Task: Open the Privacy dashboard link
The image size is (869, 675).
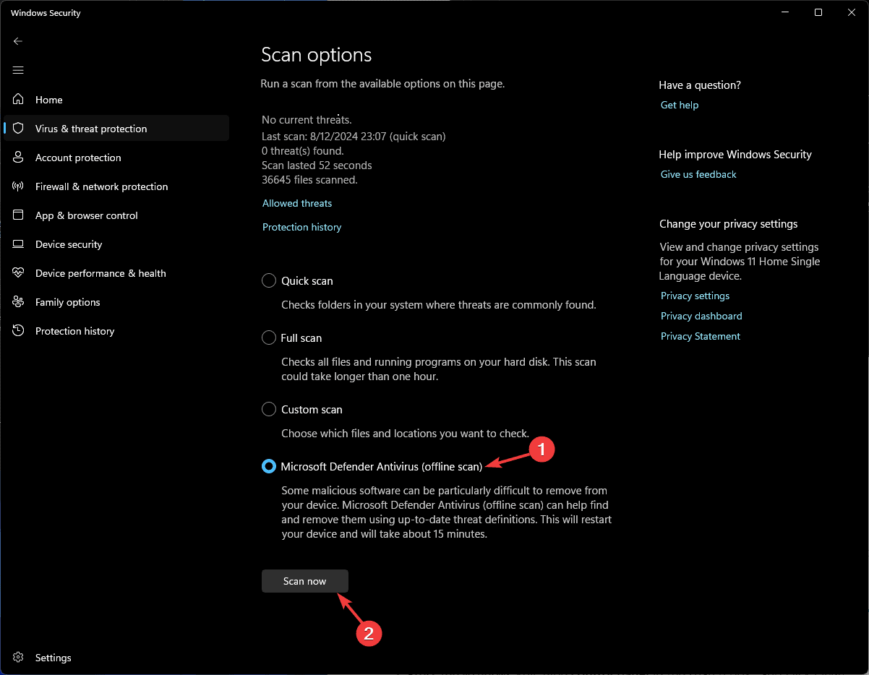Action: (701, 316)
